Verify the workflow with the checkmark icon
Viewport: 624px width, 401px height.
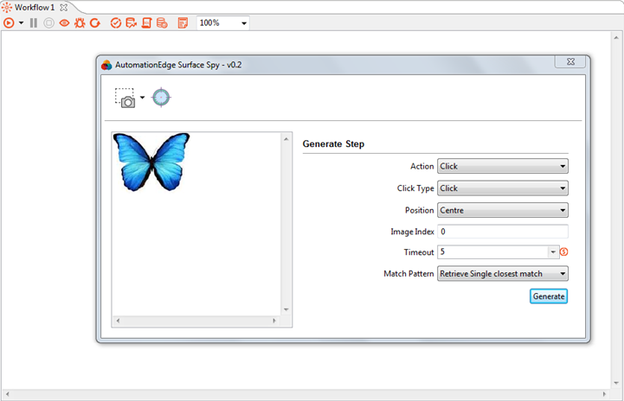[x=116, y=23]
